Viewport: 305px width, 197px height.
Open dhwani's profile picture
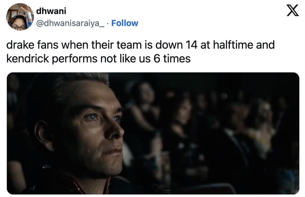pyautogui.click(x=20, y=17)
